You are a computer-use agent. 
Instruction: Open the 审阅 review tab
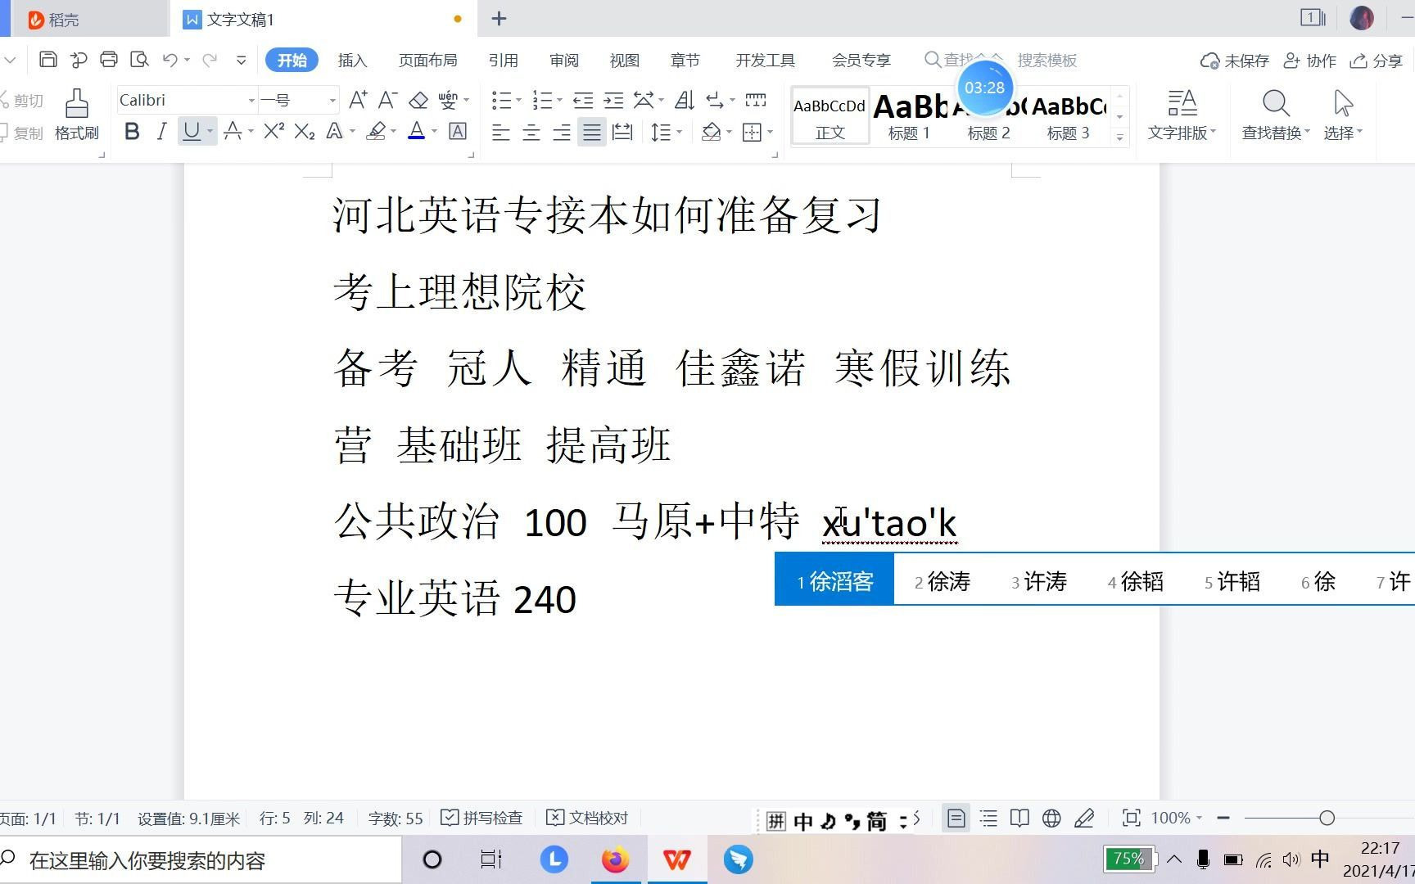[x=563, y=60]
